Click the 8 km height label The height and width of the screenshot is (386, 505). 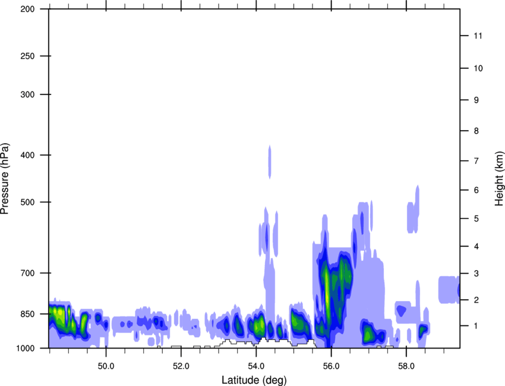(476, 131)
